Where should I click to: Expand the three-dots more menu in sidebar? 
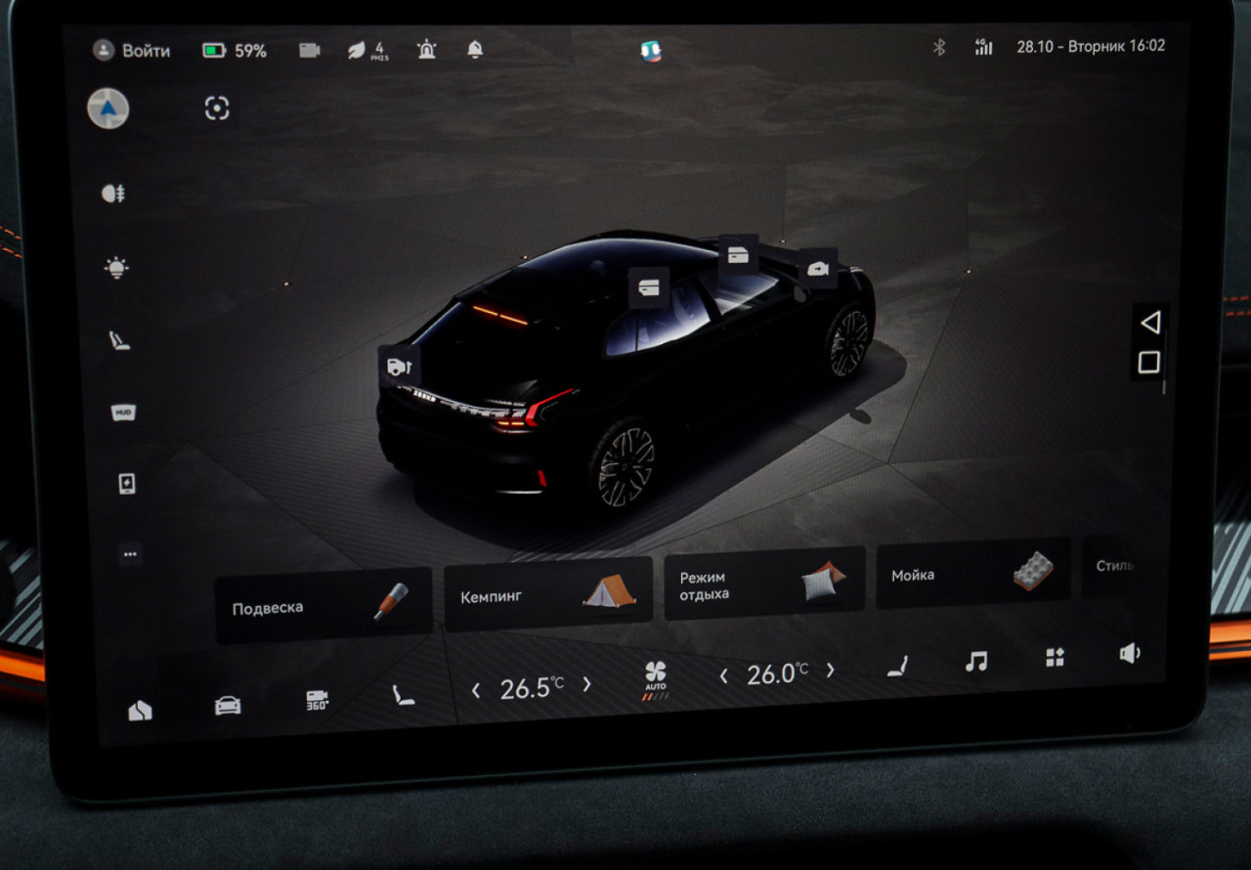coord(130,554)
